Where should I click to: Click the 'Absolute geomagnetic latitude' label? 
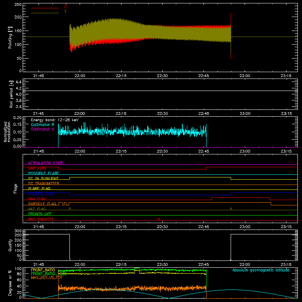pos(261,270)
